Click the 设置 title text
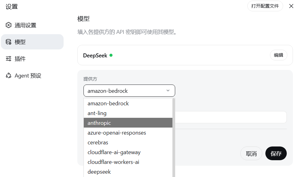 pos(12,7)
